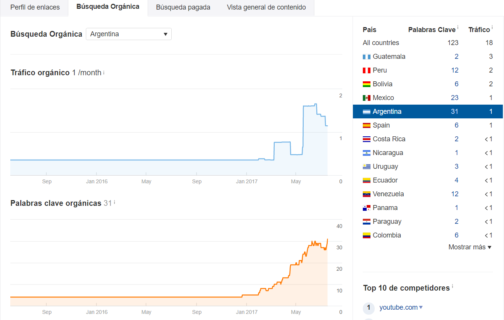The image size is (504, 320).
Task: Click the Nicaragua flag icon
Action: click(367, 153)
